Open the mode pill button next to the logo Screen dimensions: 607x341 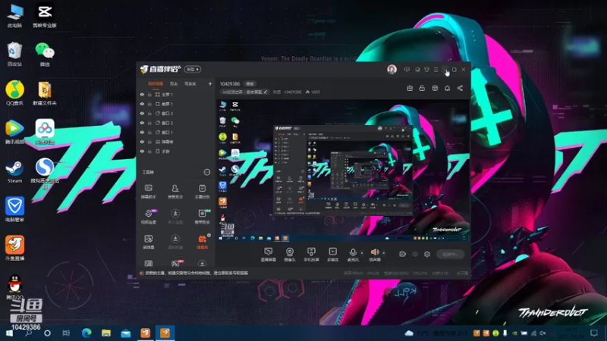coord(193,69)
